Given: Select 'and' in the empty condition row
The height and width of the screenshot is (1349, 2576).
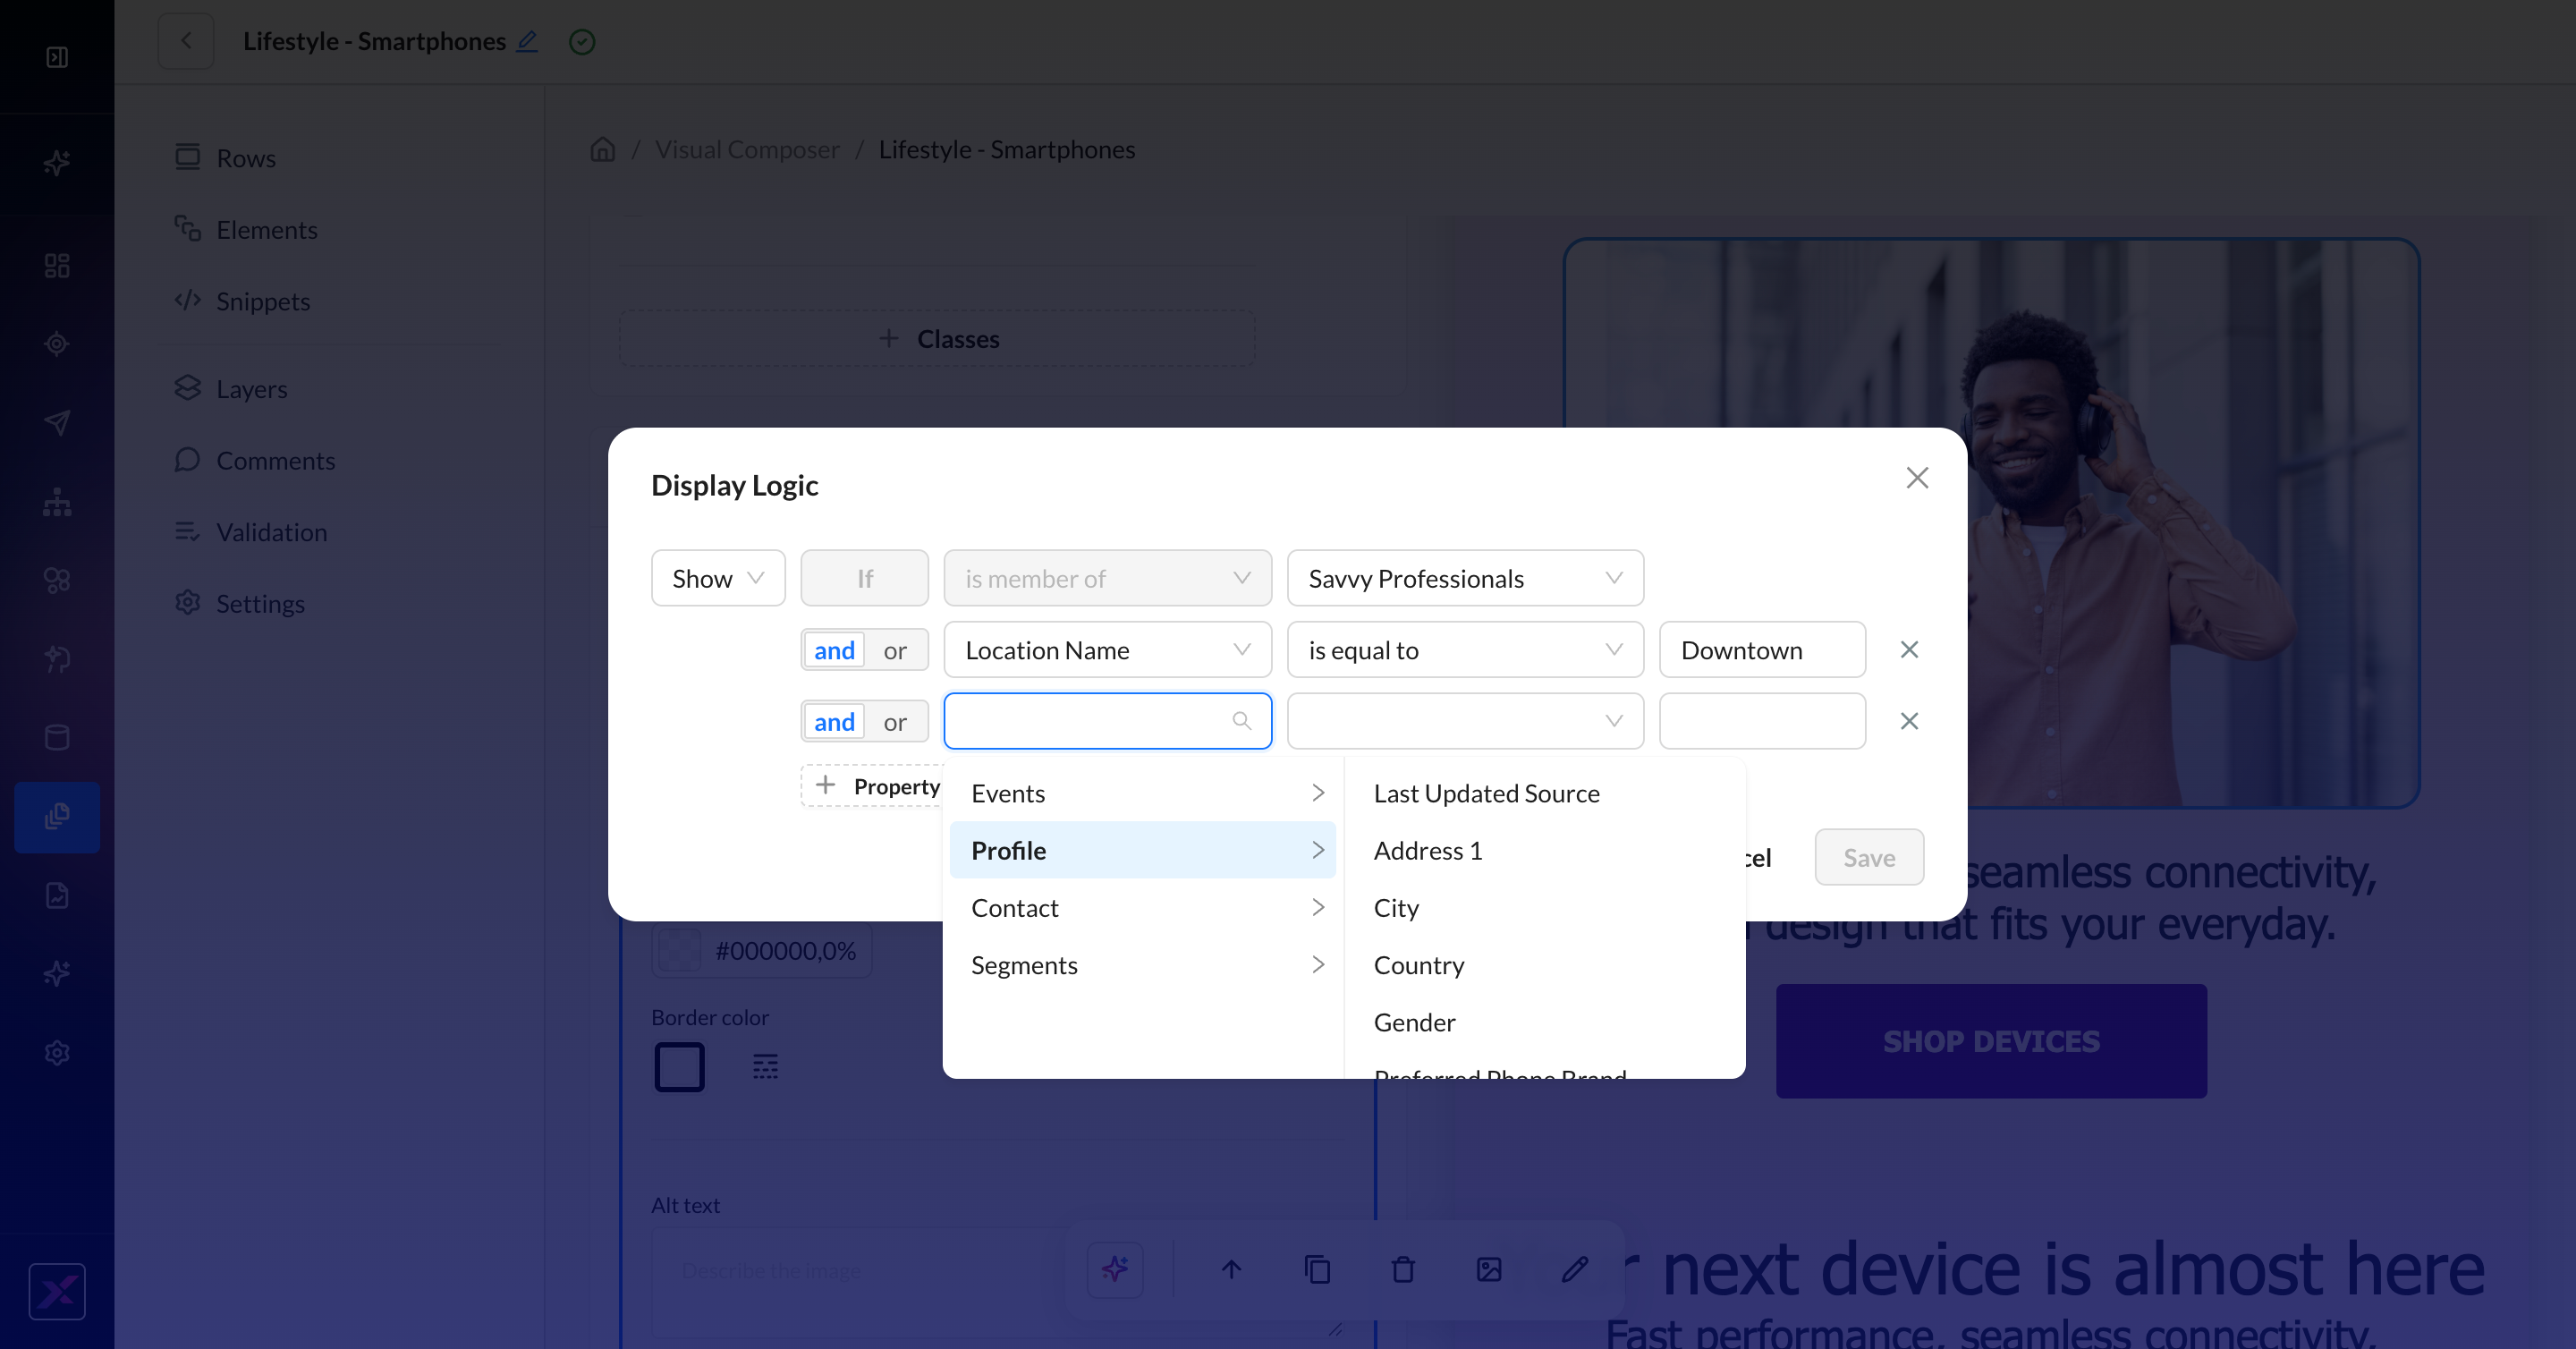Looking at the screenshot, I should tap(834, 722).
